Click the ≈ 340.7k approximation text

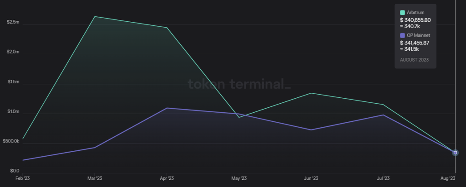pos(410,26)
